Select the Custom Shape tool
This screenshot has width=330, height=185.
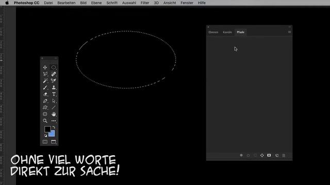(45, 107)
